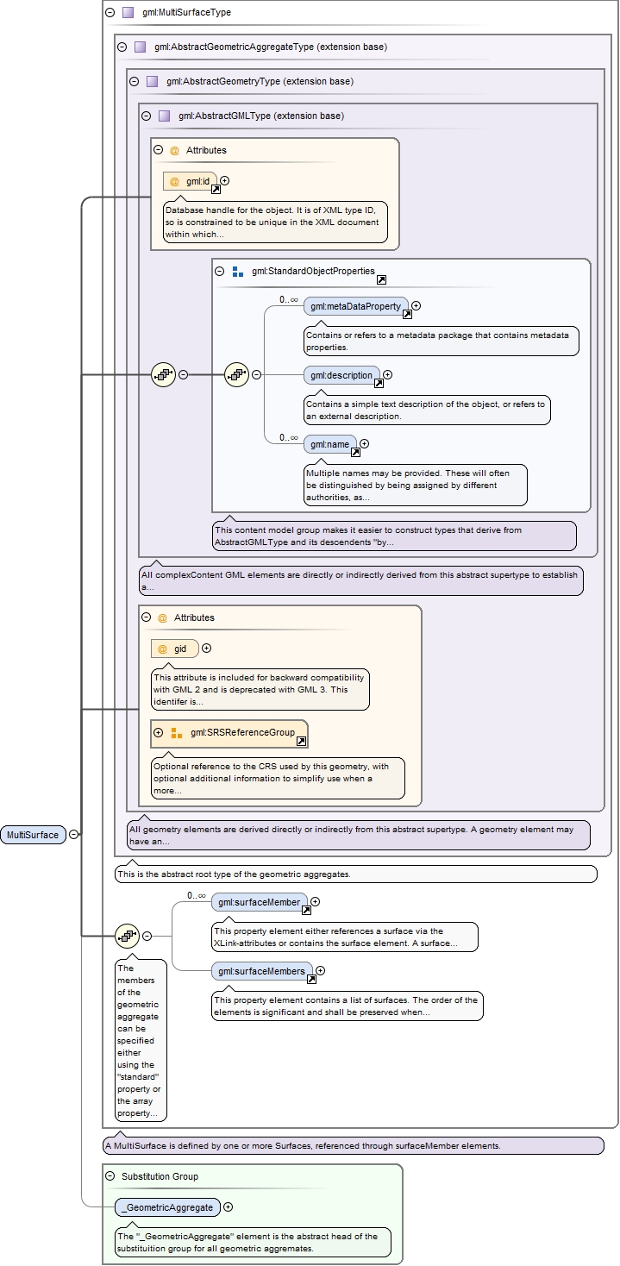Collapse the outer sequence compositor minus button
The width and height of the screenshot is (620, 1266).
tap(183, 375)
